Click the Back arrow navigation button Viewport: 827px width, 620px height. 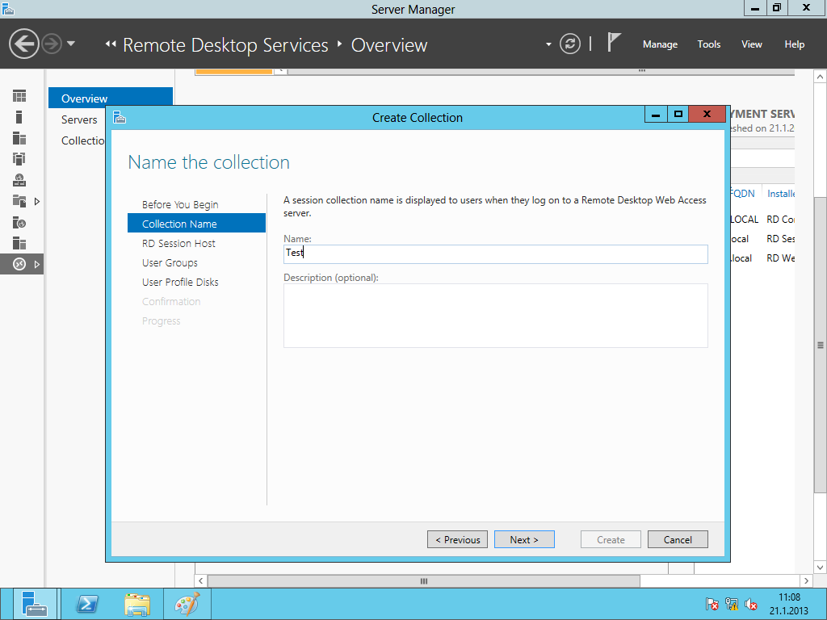[24, 44]
